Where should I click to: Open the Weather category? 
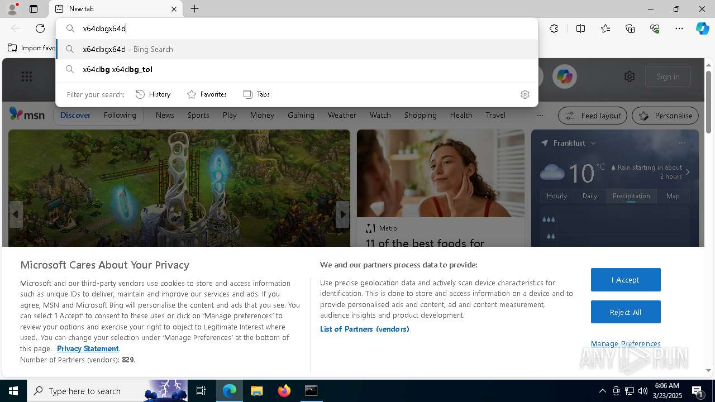click(342, 115)
